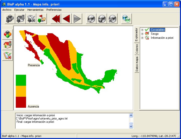Click the load covariables cubes toolbar icon

[x=10, y=19]
